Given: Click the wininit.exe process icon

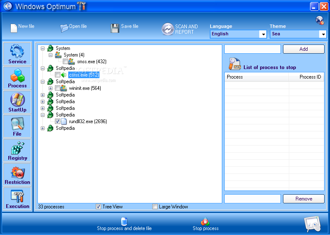Looking at the screenshot, I should coord(64,88).
